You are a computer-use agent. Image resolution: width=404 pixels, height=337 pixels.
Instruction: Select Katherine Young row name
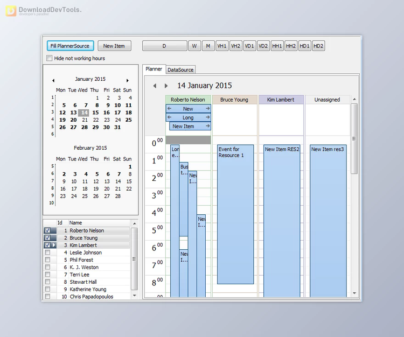[x=88, y=290]
